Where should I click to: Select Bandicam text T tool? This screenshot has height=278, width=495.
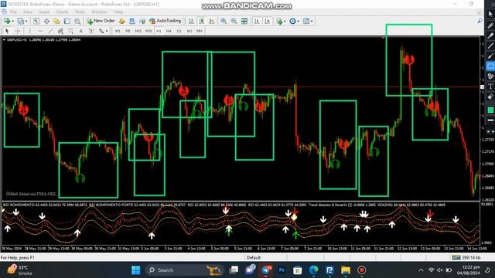tap(490, 86)
